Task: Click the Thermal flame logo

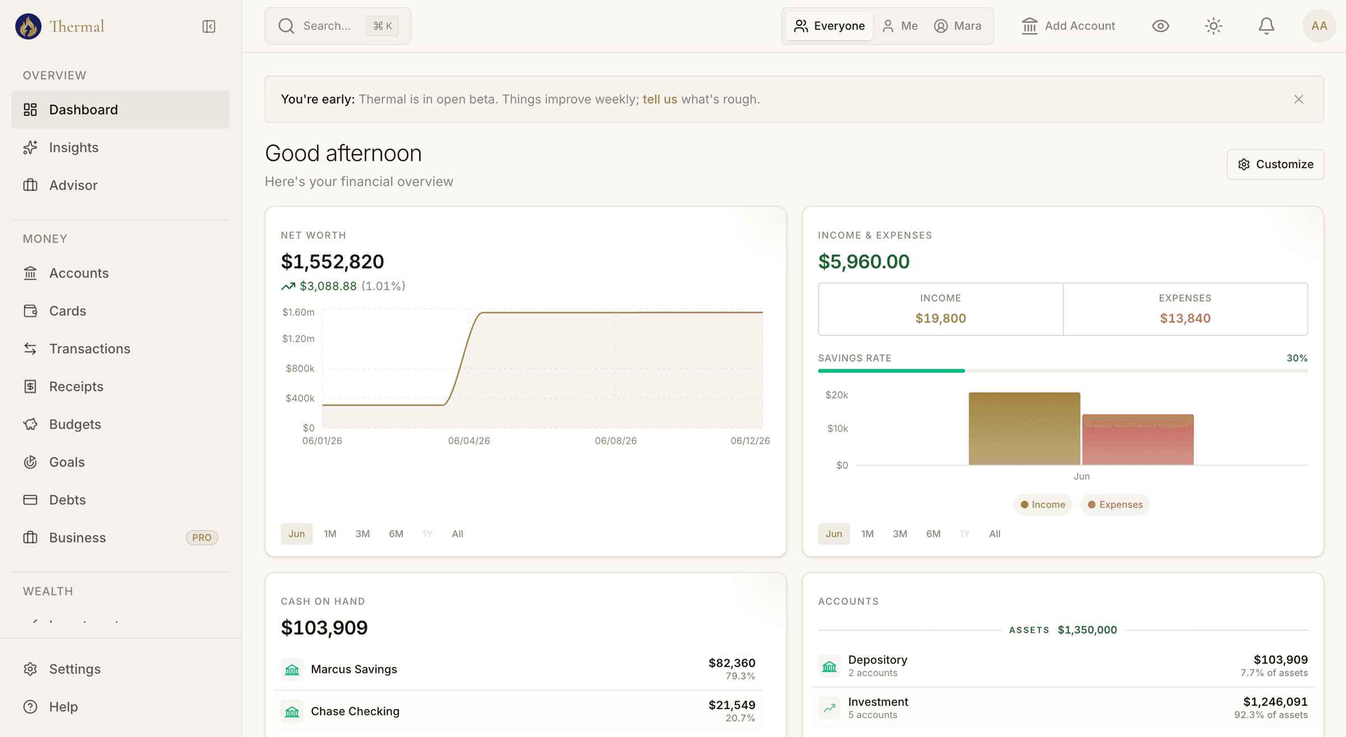Action: [x=28, y=26]
